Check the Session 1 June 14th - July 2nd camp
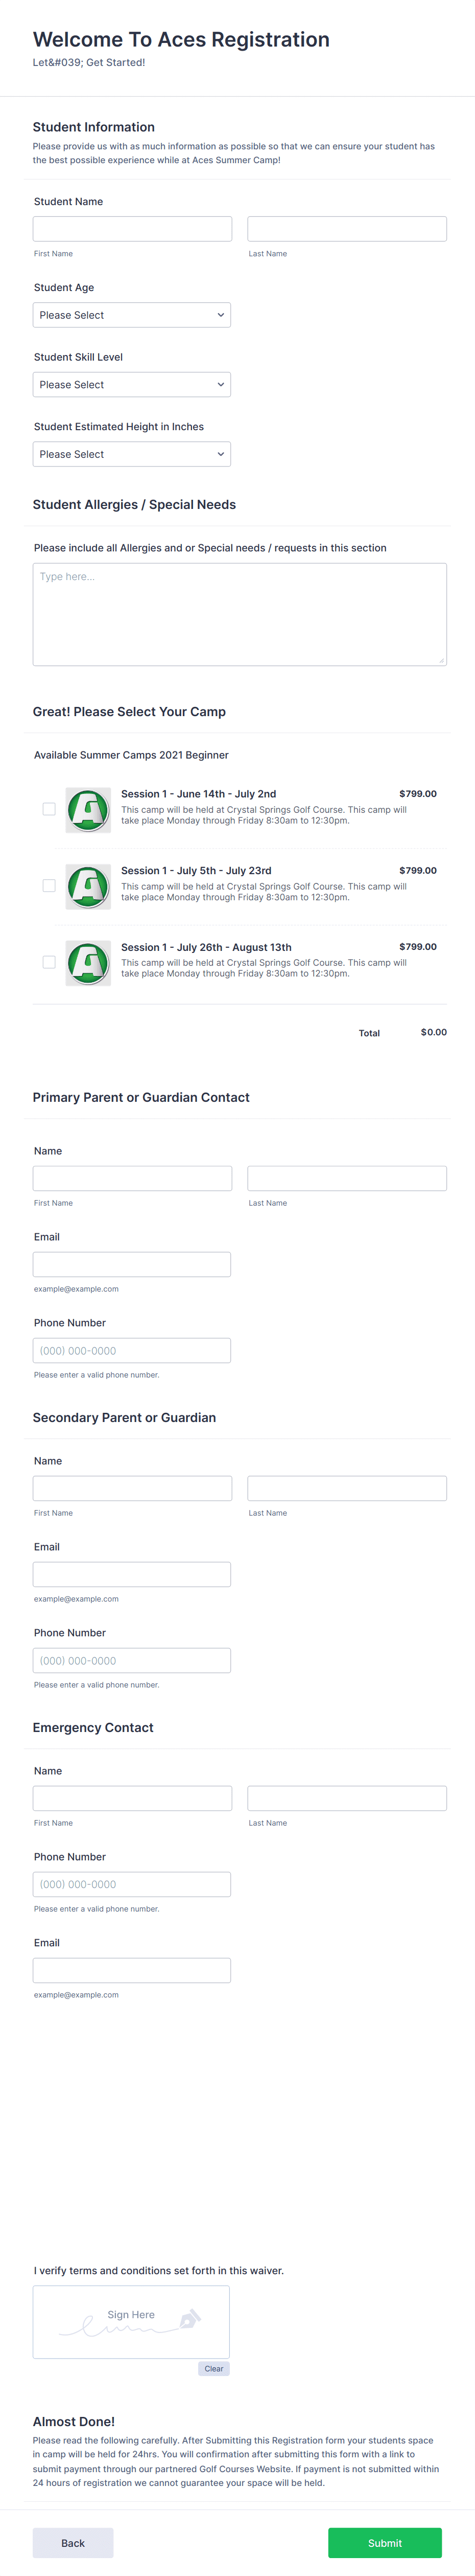The image size is (475, 2576). pyautogui.click(x=48, y=808)
